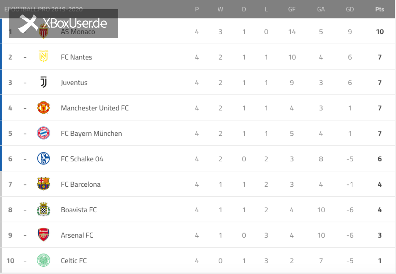Select the Arsenal FC cannon badge
This screenshot has width=396, height=274.
coord(44,235)
